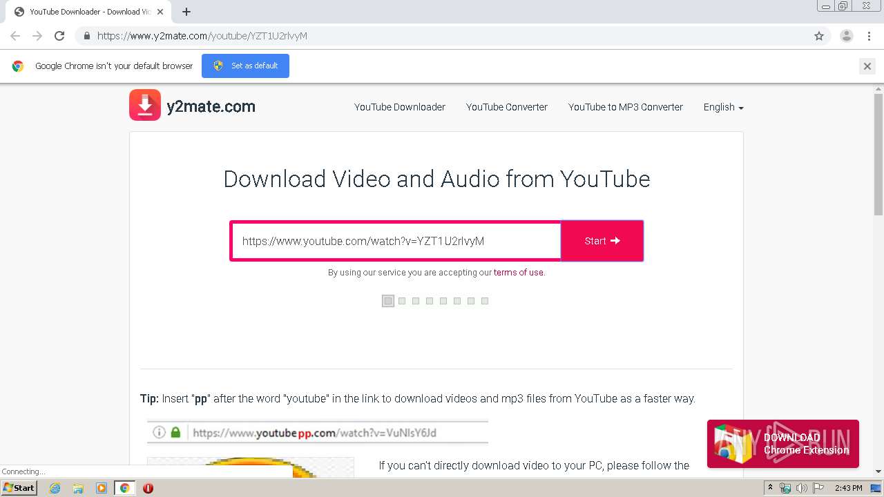Click the Show desktop button
The image size is (884, 497).
(x=876, y=488)
